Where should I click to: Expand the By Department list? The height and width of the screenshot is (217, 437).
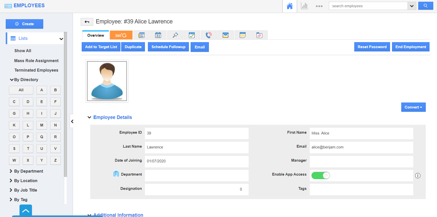(28, 171)
